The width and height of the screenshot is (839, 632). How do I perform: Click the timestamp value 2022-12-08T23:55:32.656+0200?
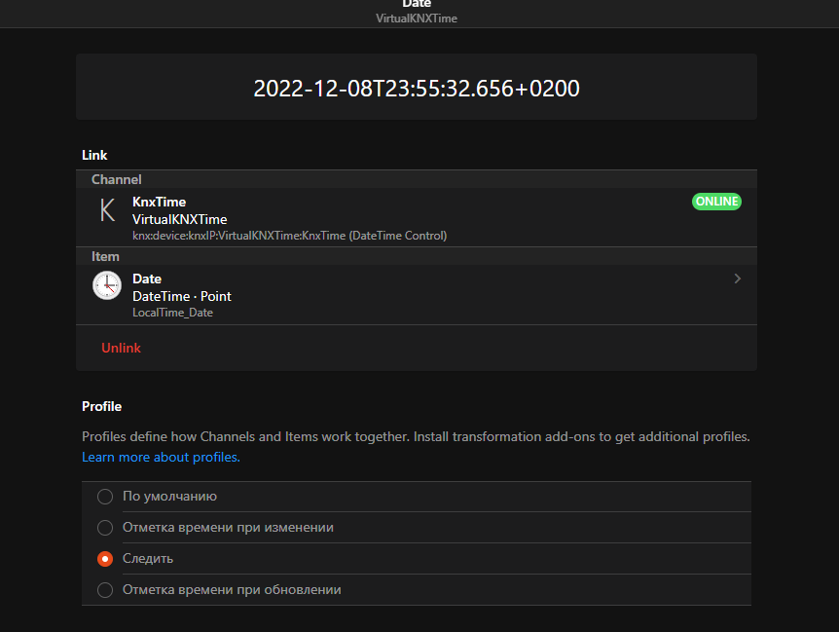coord(416,89)
